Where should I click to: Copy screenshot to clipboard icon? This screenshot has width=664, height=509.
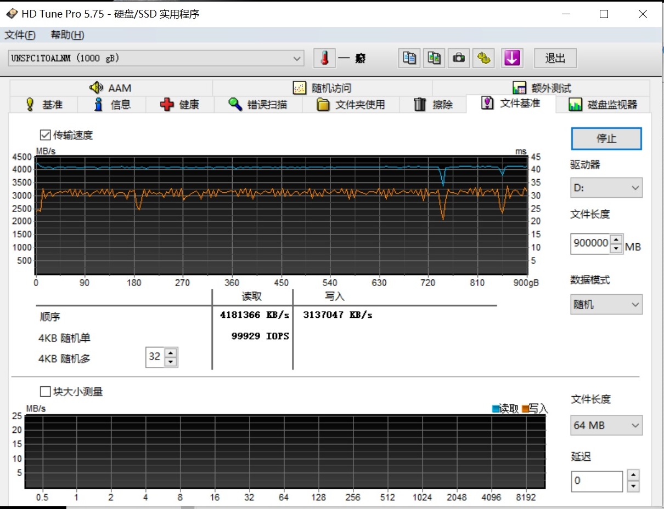(x=435, y=58)
